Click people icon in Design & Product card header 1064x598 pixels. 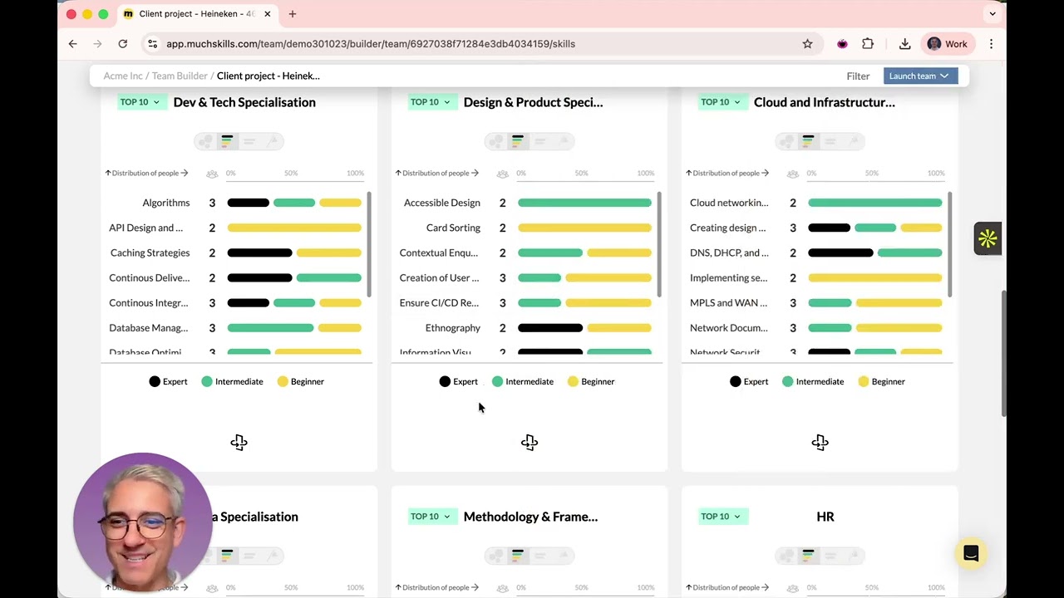click(502, 174)
